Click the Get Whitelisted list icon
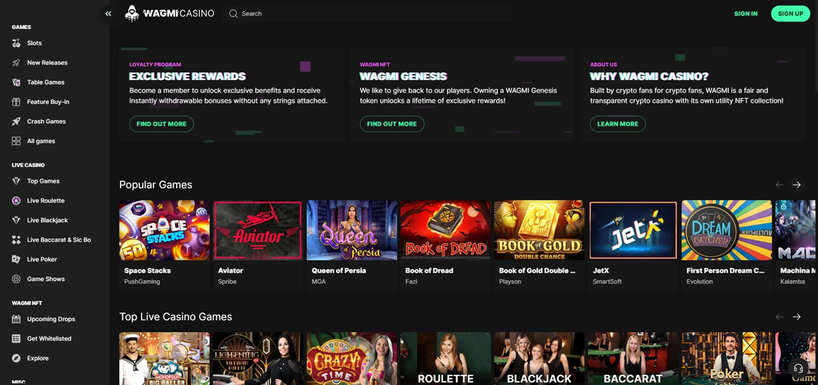 coord(16,338)
